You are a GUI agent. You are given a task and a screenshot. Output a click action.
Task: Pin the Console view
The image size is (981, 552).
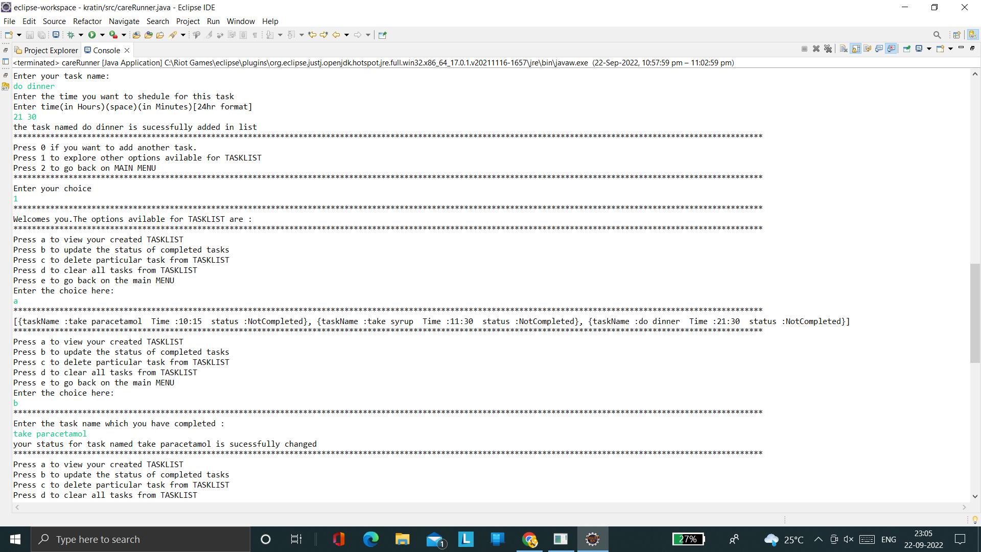coord(907,49)
